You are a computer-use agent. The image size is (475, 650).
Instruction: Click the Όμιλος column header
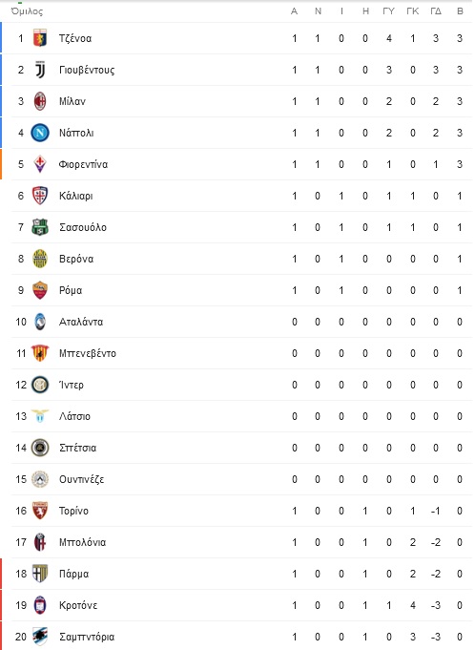[27, 11]
